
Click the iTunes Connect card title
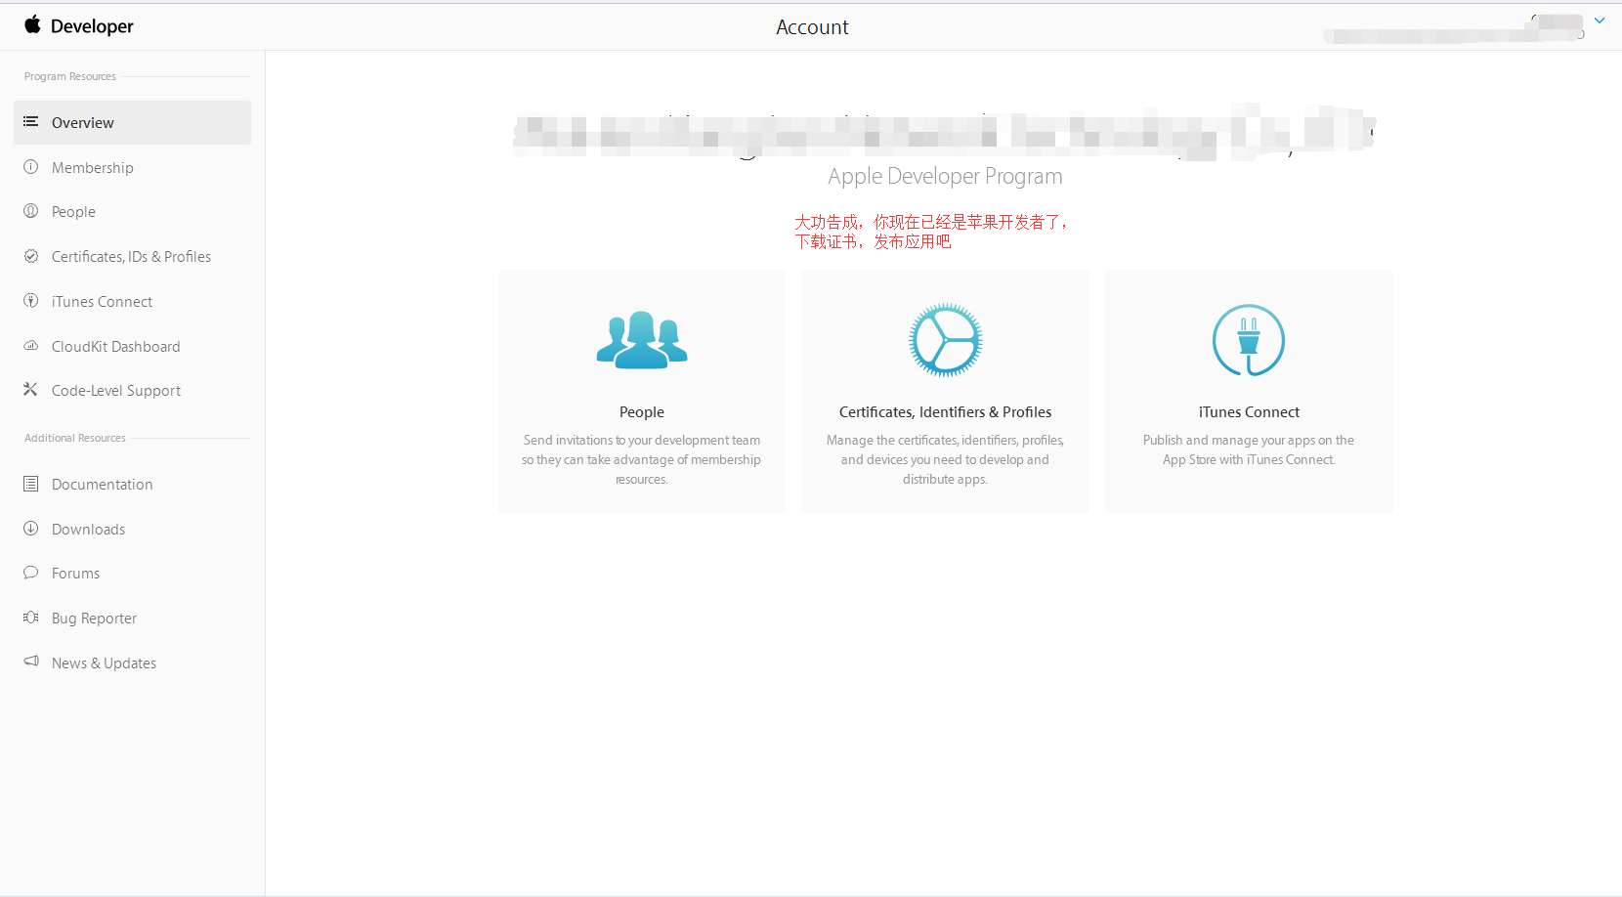1249,412
